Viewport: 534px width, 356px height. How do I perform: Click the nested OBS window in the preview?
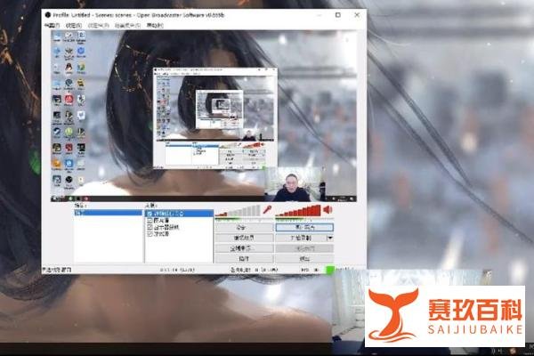click(215, 118)
